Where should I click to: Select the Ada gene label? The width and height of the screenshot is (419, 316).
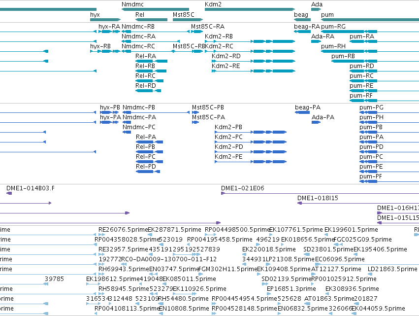[317, 4]
